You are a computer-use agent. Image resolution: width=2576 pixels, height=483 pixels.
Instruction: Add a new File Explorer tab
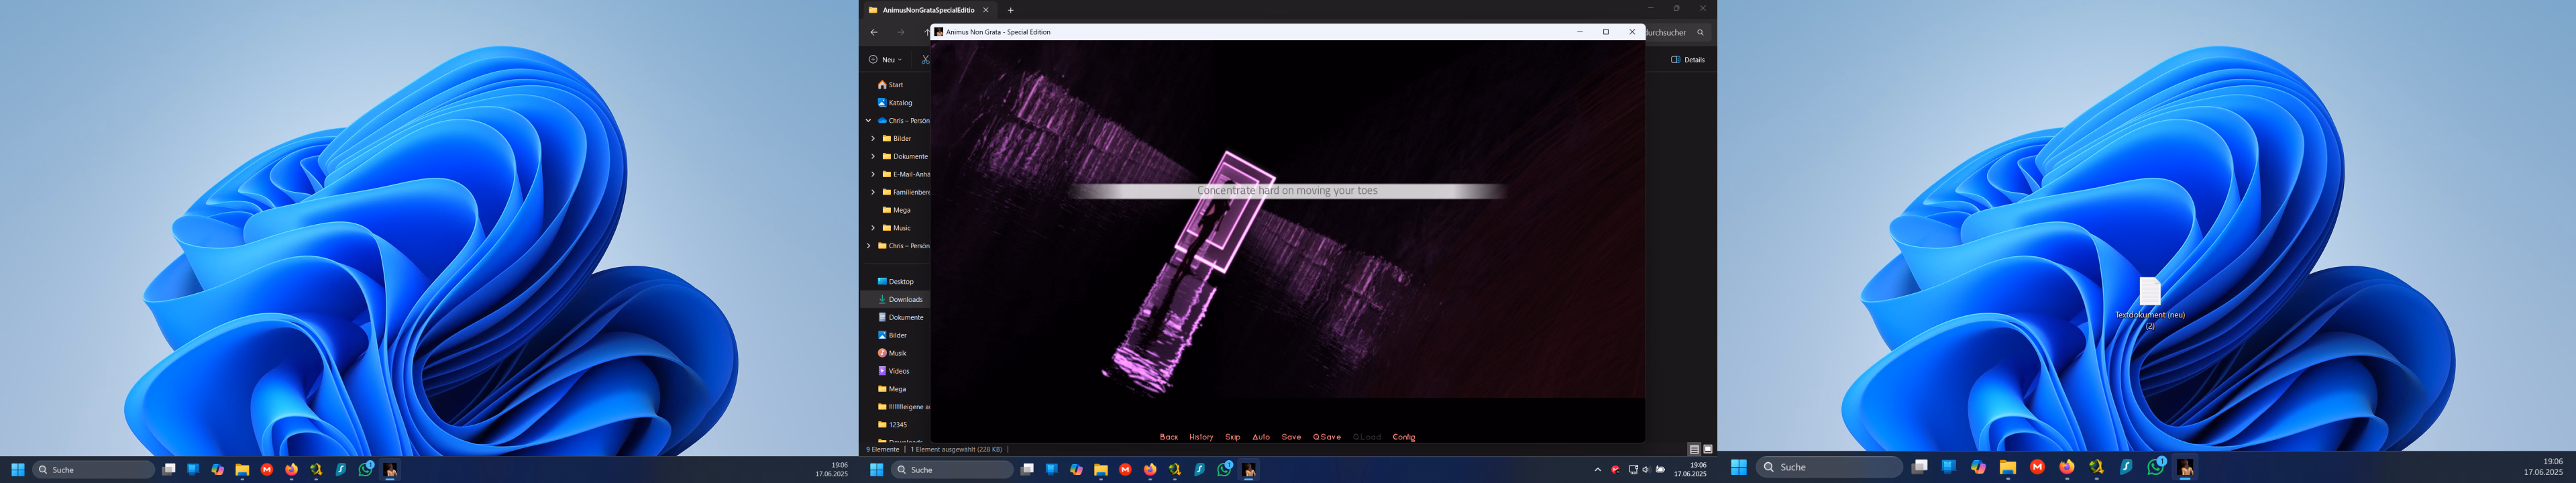(1010, 10)
